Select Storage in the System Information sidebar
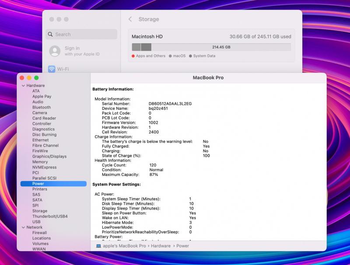Screen dimensions: 350x265 point(40,211)
